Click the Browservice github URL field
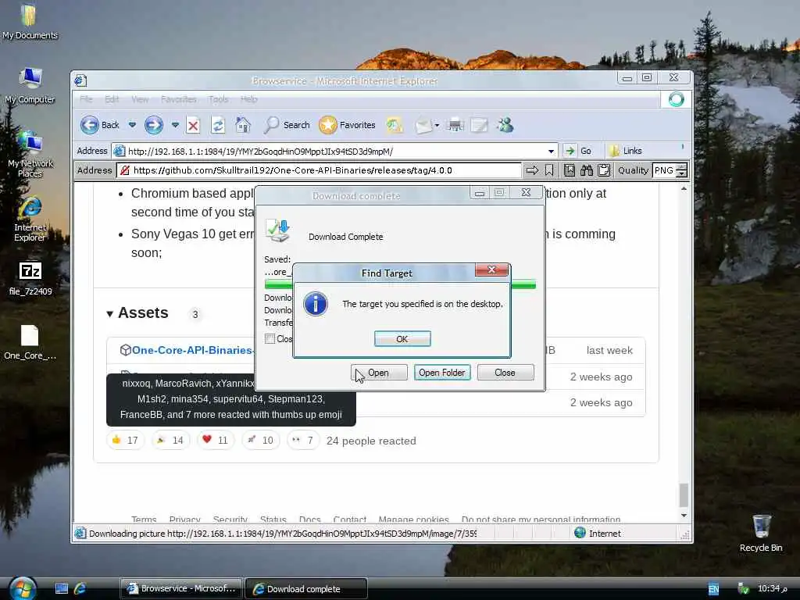The image size is (800, 600). point(319,170)
